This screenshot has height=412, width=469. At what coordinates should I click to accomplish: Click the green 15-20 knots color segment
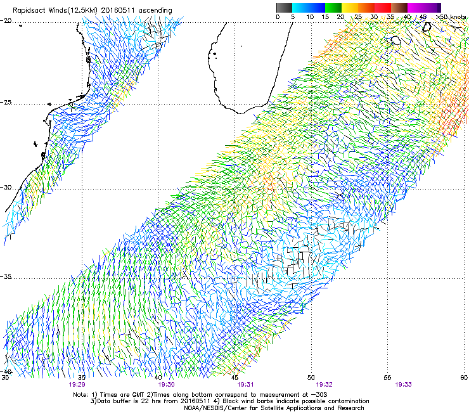(333, 8)
